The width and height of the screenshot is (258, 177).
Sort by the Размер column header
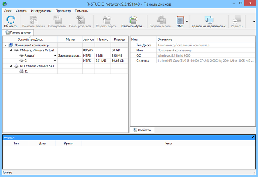click(x=119, y=39)
